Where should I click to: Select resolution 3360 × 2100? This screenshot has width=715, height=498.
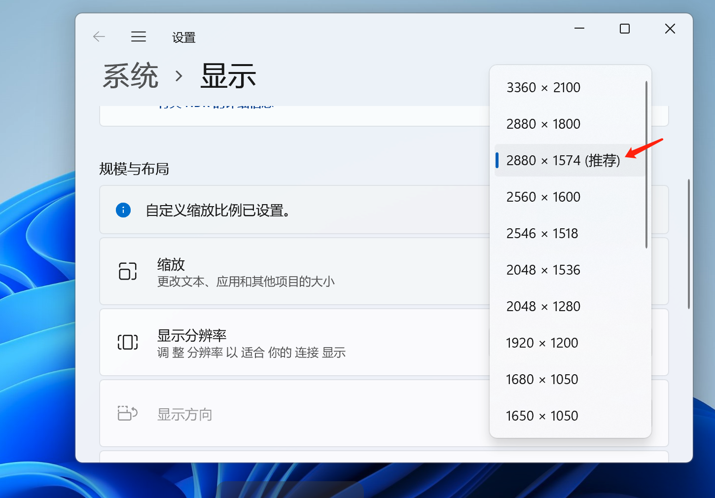tap(570, 88)
